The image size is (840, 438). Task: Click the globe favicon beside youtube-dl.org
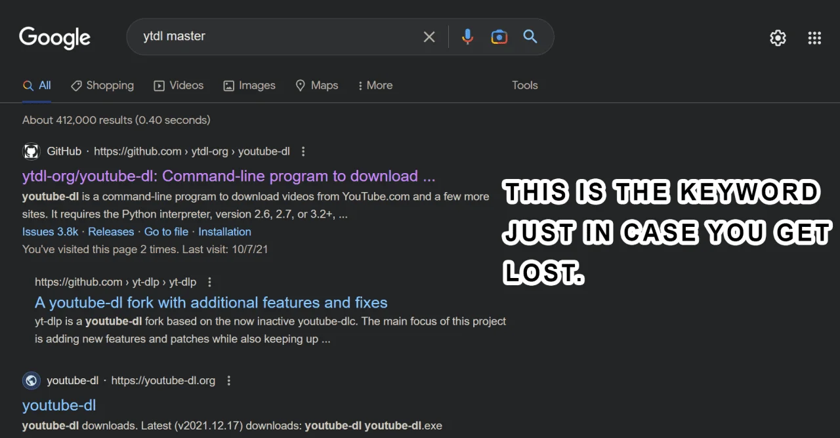point(31,380)
